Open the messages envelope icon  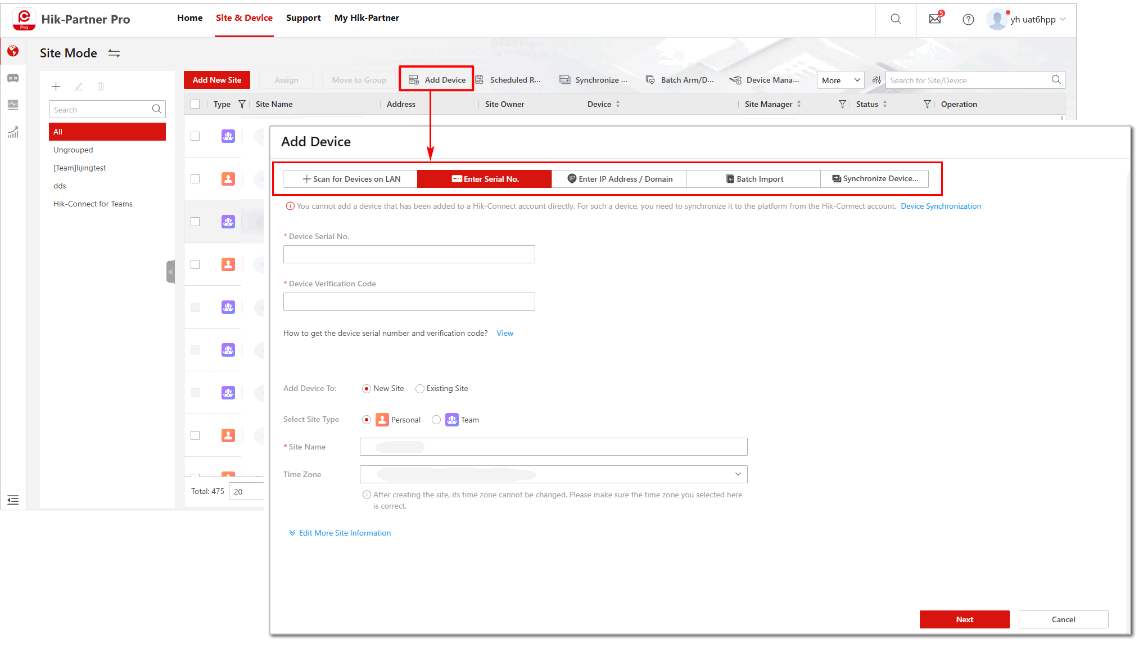click(x=935, y=19)
